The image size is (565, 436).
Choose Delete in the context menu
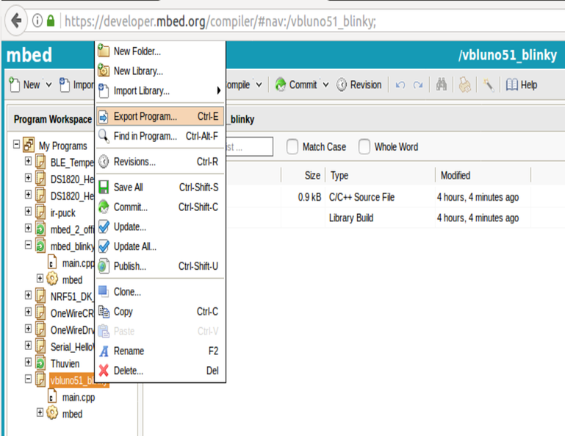[160, 371]
